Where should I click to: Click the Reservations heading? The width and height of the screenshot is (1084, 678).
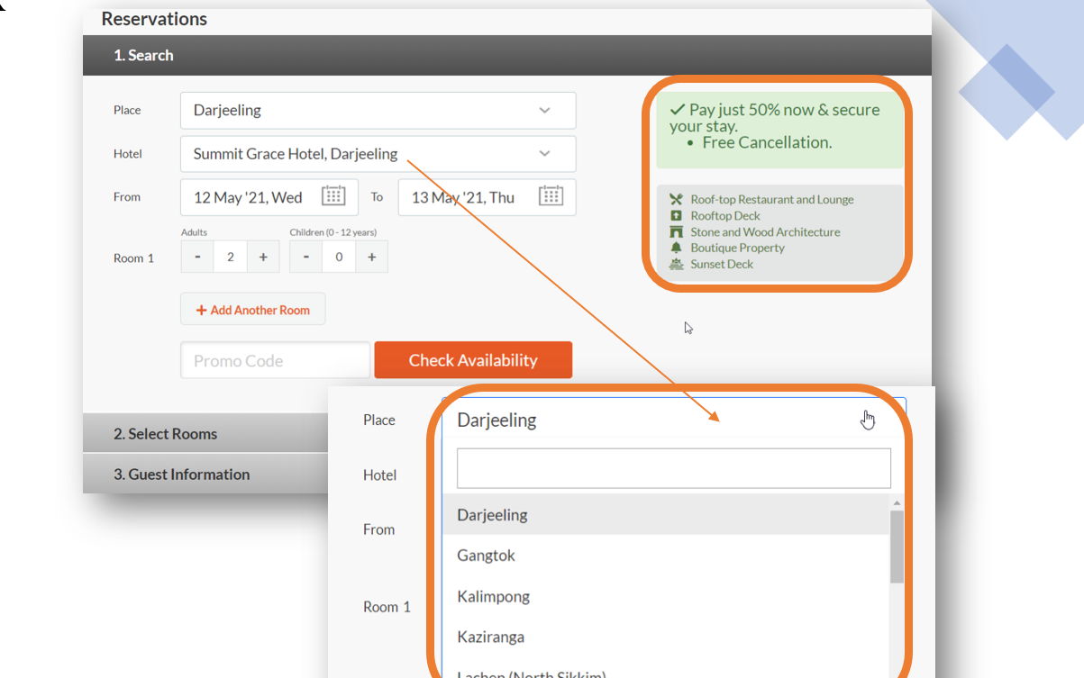point(154,19)
